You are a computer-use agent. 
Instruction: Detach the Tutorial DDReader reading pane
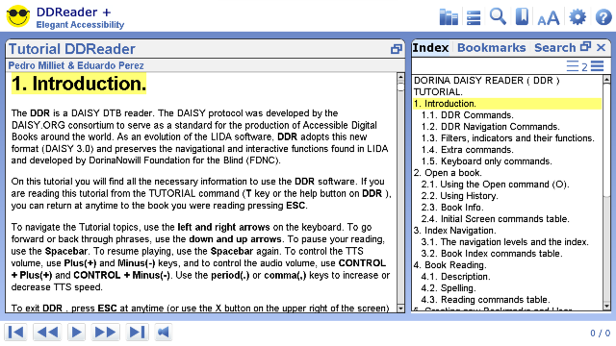pos(397,49)
